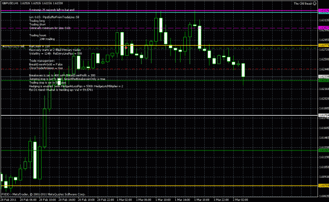Screen dimensions: 329x202
Task: Click the '1 Mar 18:00' time label
Action: click(x=202, y=200)
